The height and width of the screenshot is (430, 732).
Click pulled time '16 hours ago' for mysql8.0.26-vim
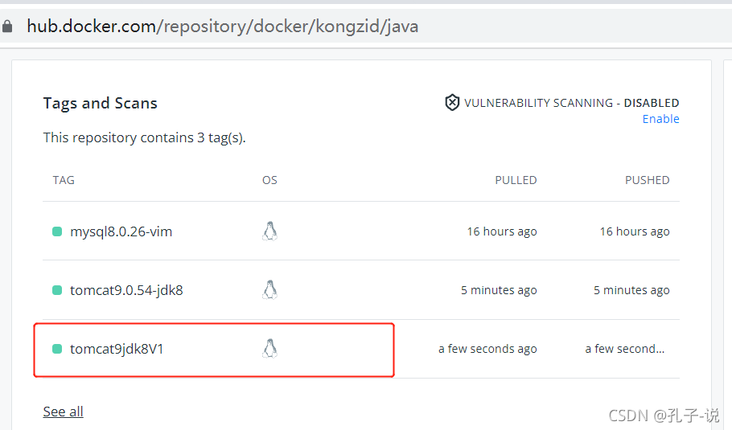pos(502,231)
